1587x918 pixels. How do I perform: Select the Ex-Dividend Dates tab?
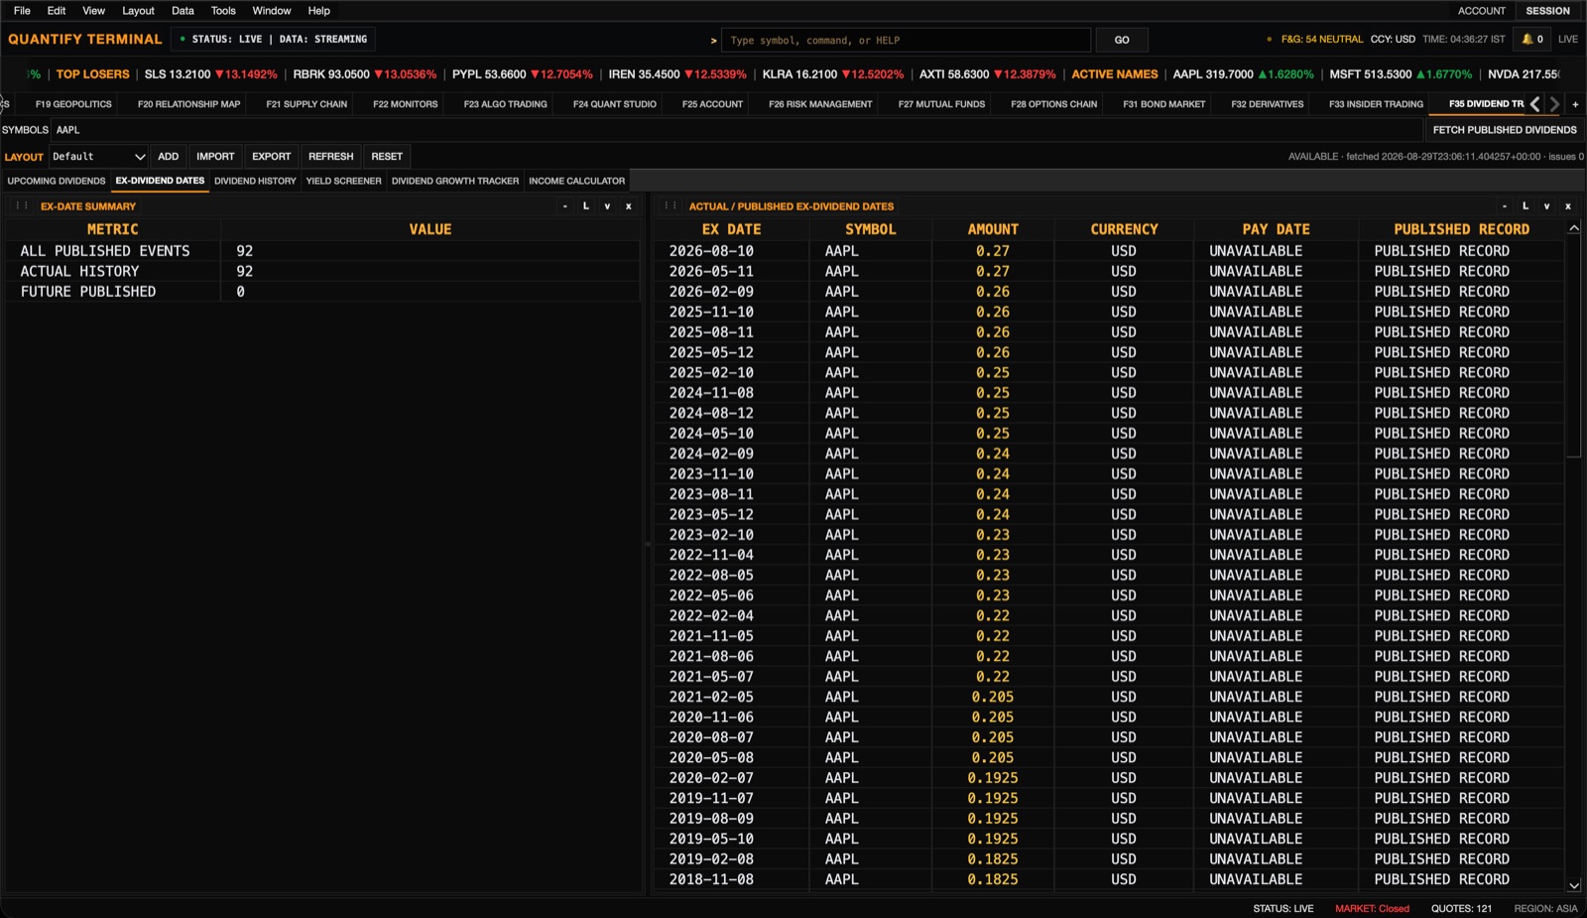160,182
